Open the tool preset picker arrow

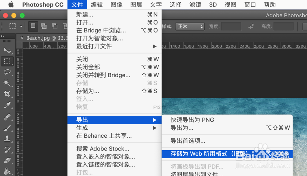(x=21, y=26)
